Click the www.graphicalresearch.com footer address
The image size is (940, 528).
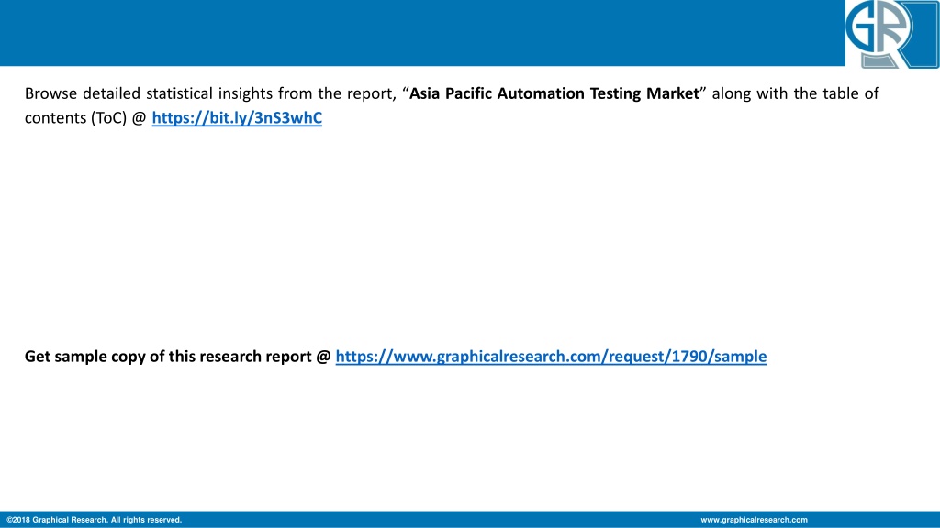pyautogui.click(x=754, y=520)
